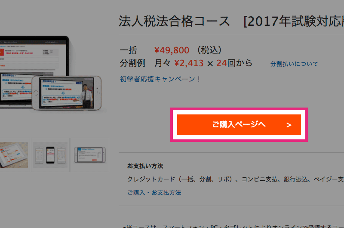Viewport: 344px width, 228px height.
Task: Click the 24回から installment count text
Action: 234,63
